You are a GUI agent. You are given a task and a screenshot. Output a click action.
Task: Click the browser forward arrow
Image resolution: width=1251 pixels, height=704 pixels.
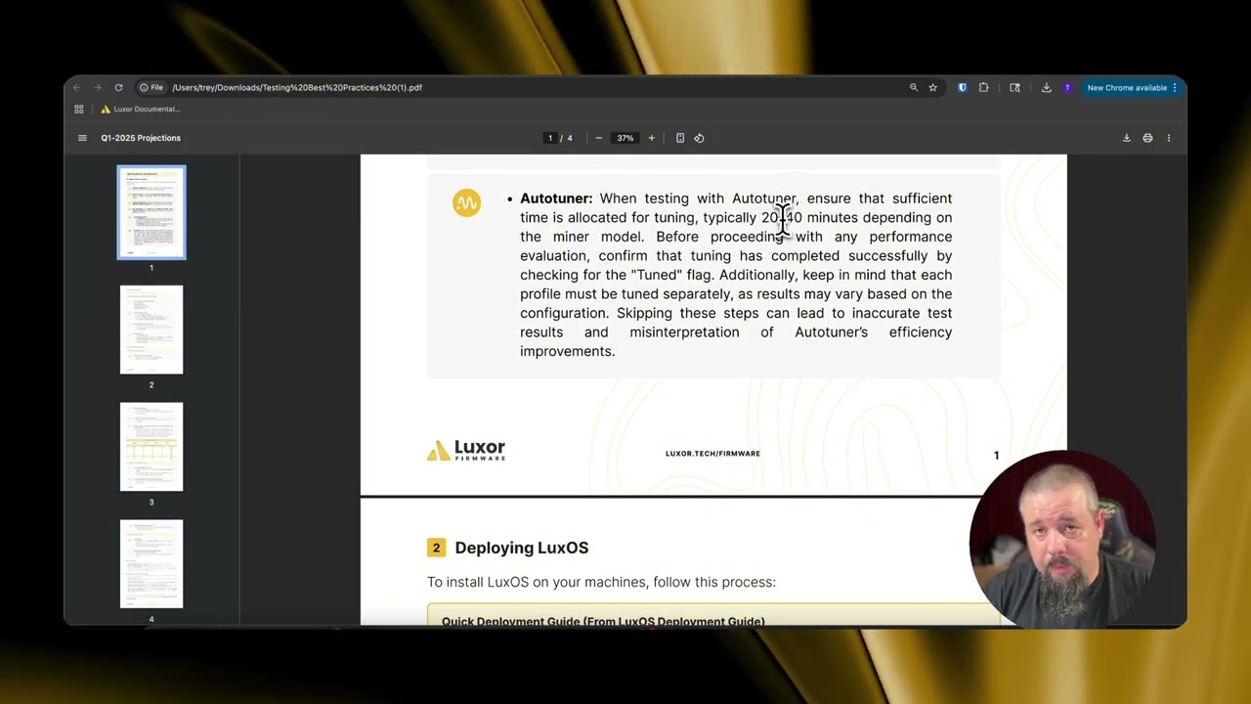pyautogui.click(x=98, y=88)
